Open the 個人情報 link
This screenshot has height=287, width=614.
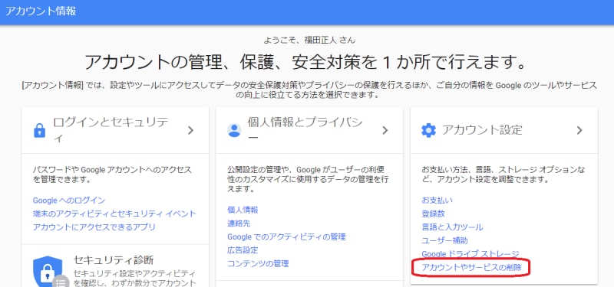[243, 210]
